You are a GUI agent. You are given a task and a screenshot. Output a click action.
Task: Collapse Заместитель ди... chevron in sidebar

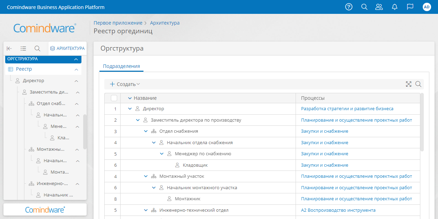pos(78,93)
